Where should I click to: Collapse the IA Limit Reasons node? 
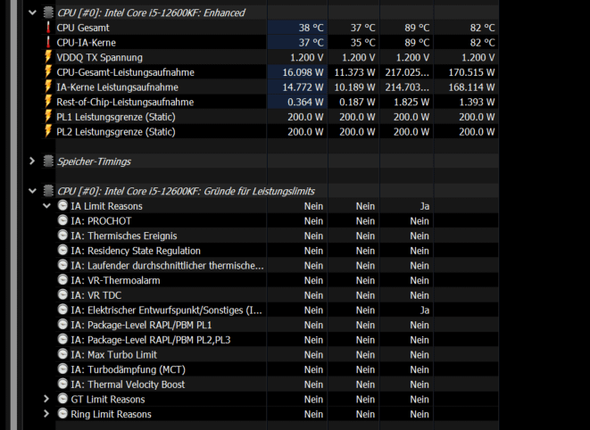tap(46, 206)
